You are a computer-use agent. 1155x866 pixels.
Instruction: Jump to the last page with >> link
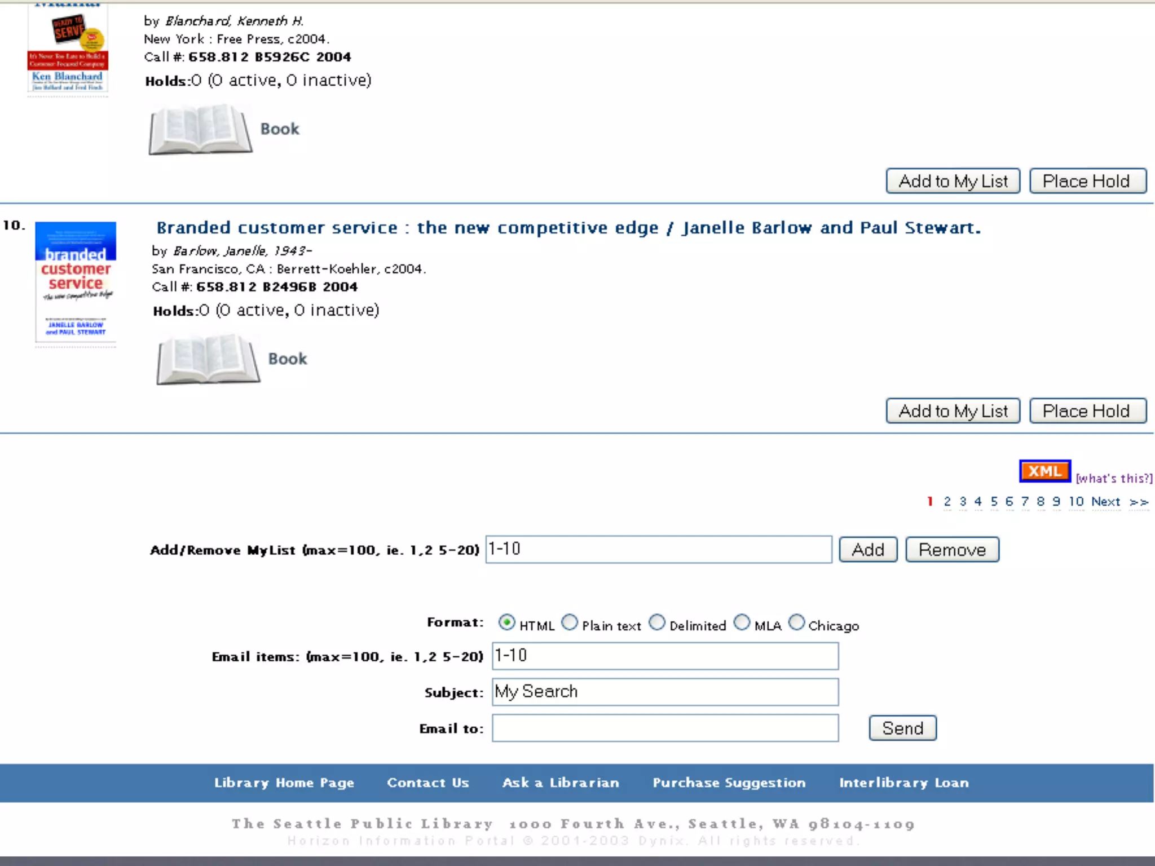click(x=1139, y=501)
